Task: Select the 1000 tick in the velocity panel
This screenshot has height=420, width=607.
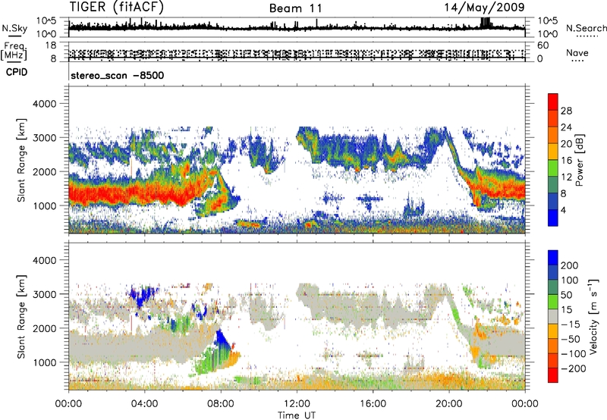Action: click(44, 362)
